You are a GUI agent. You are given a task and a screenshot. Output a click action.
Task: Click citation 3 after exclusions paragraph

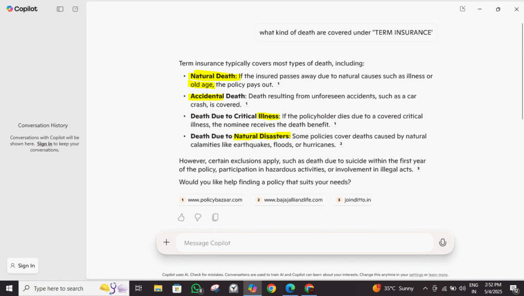[x=418, y=168]
